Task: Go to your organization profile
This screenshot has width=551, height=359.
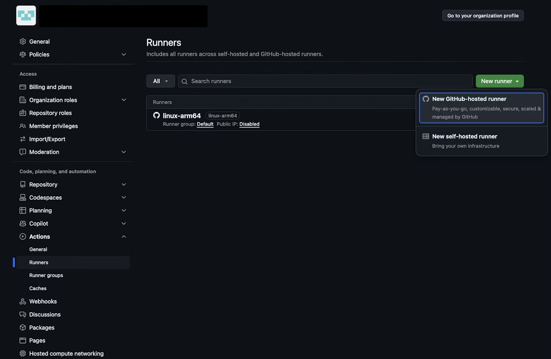Action: pyautogui.click(x=483, y=16)
